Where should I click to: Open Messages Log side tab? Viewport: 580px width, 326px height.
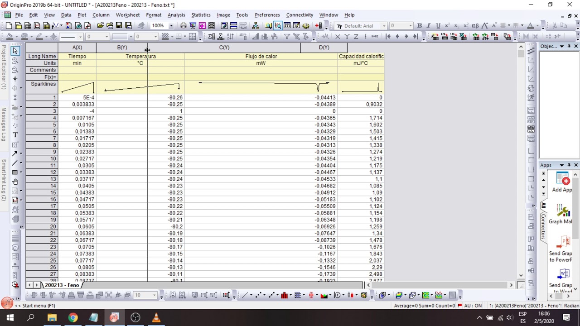pos(4,124)
